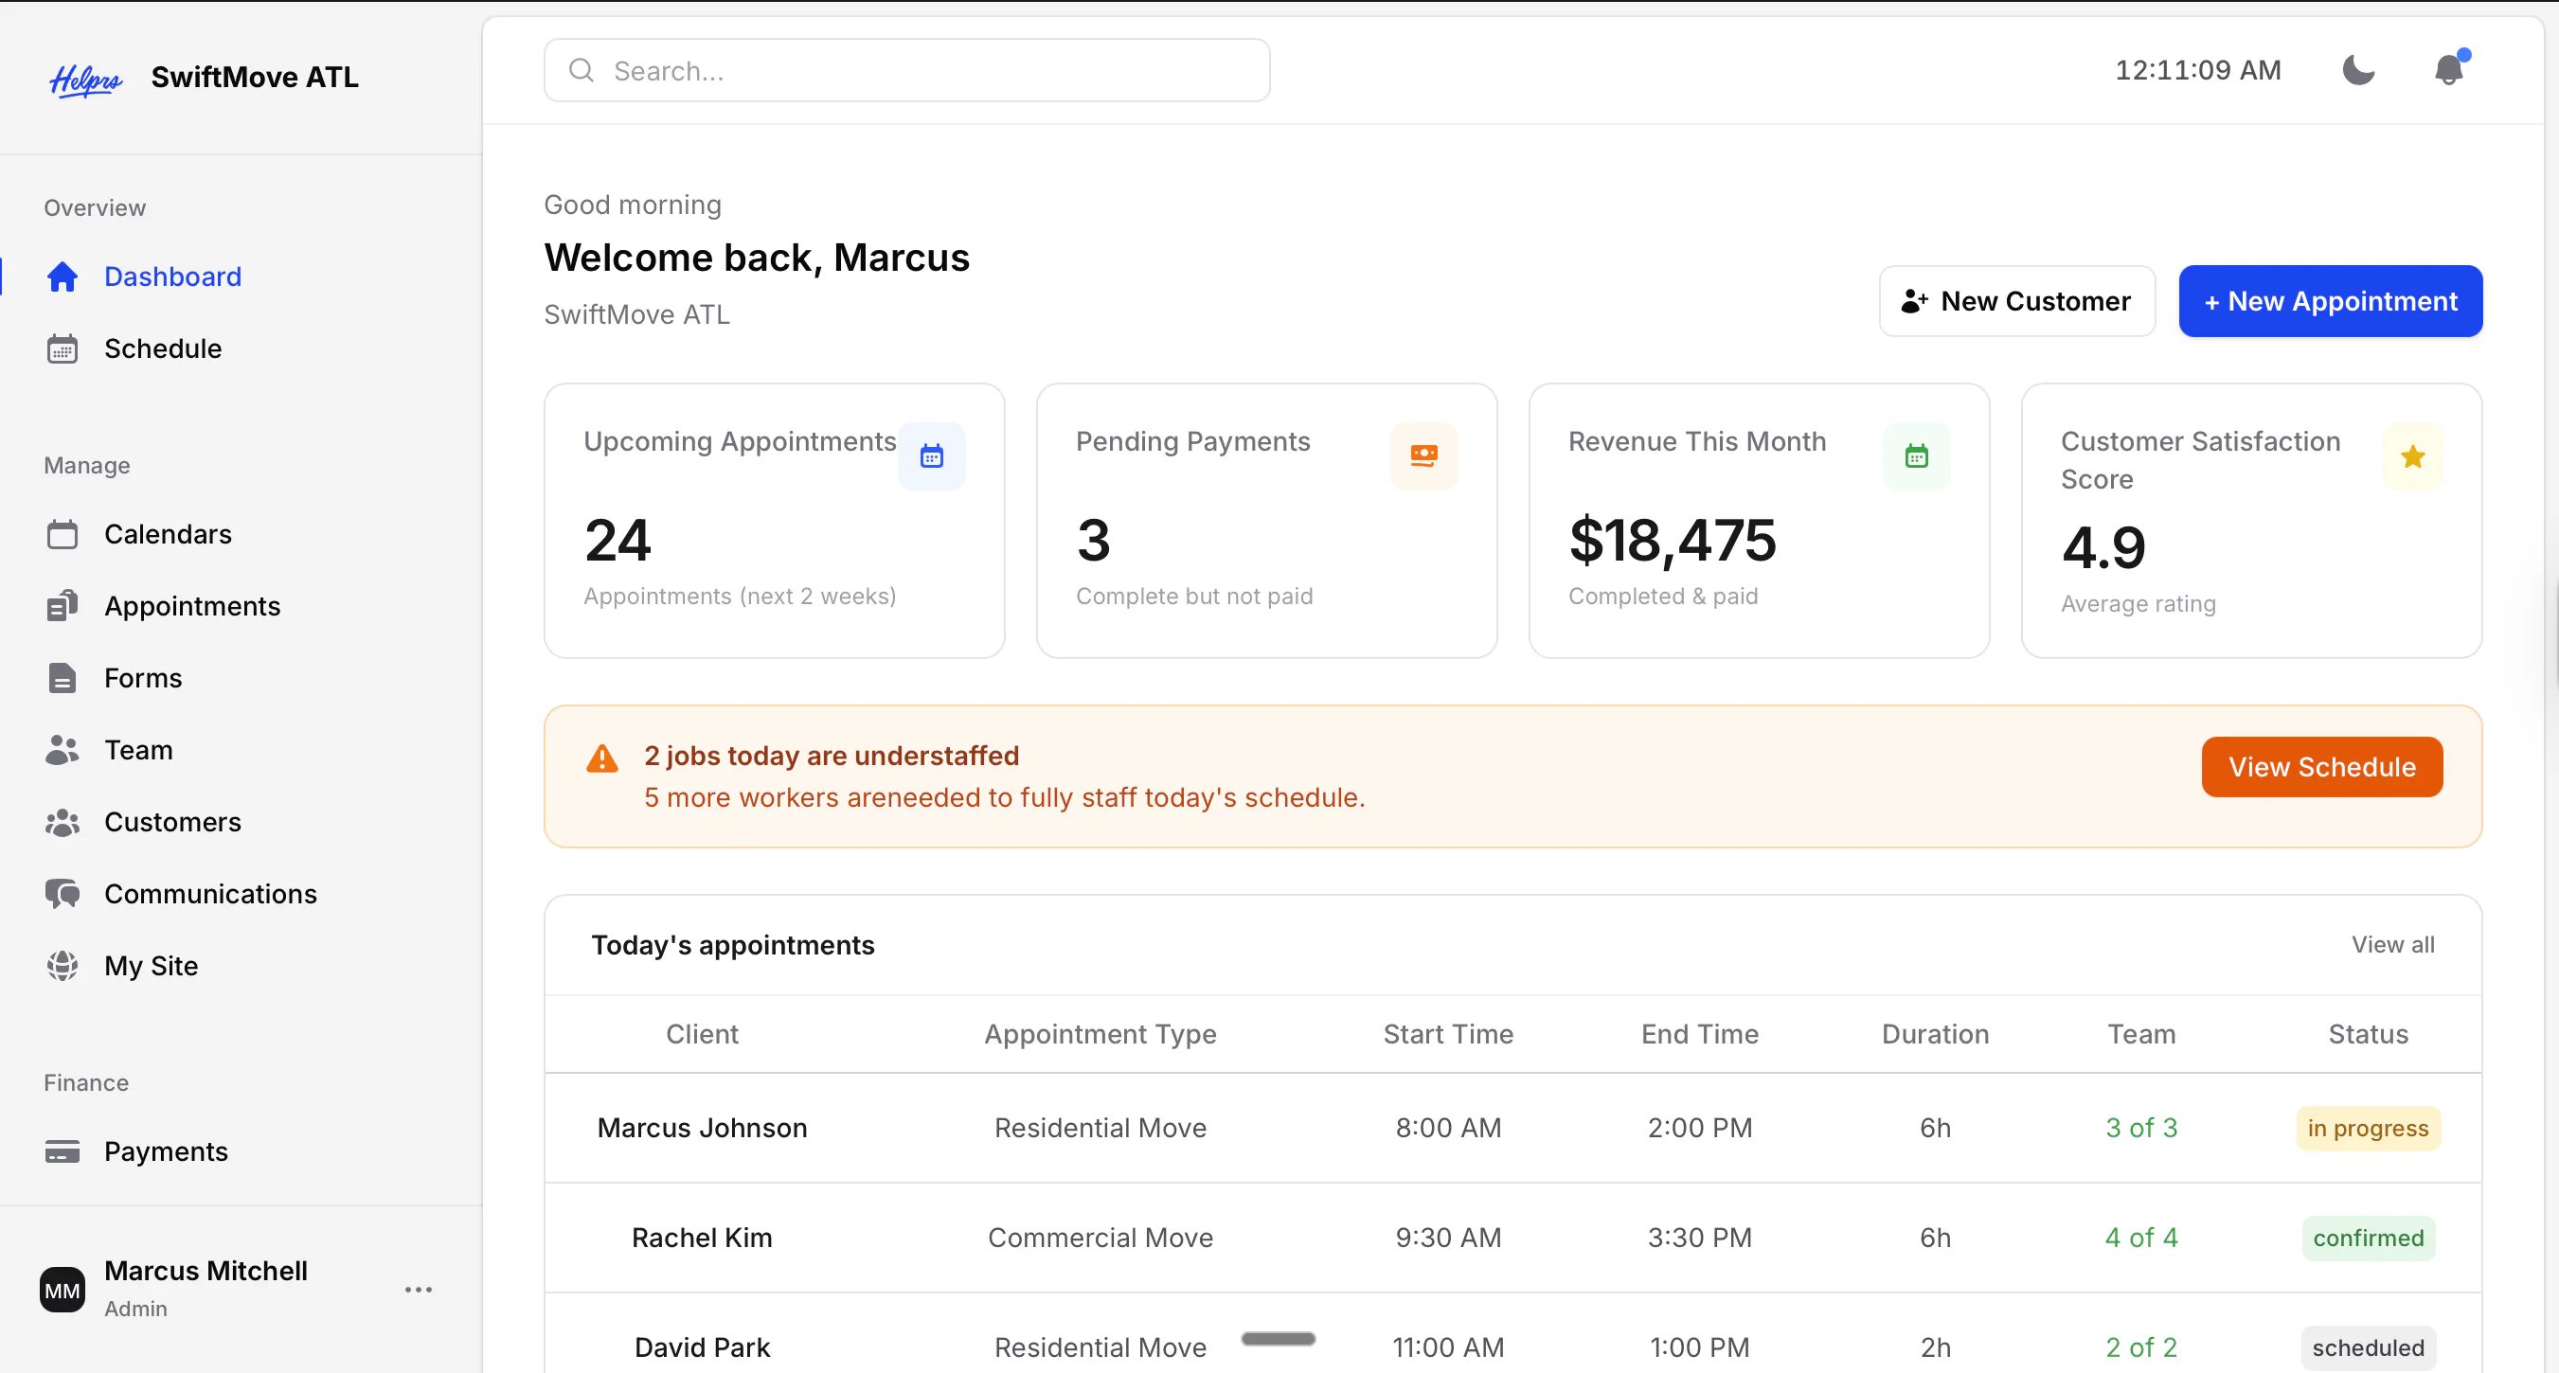Click the orange View Schedule button
Image resolution: width=2559 pixels, height=1373 pixels.
[x=2321, y=767]
